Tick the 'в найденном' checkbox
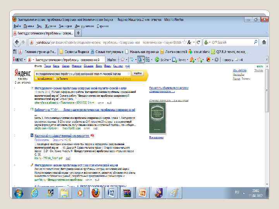Viewport: 279px width, 209px height. (x=36, y=79)
